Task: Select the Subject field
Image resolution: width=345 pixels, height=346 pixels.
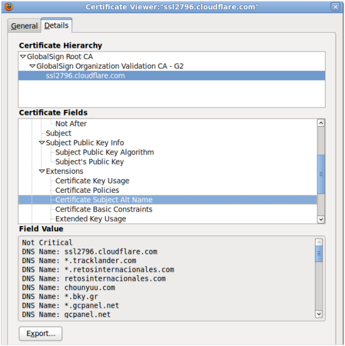Action: pyautogui.click(x=58, y=133)
